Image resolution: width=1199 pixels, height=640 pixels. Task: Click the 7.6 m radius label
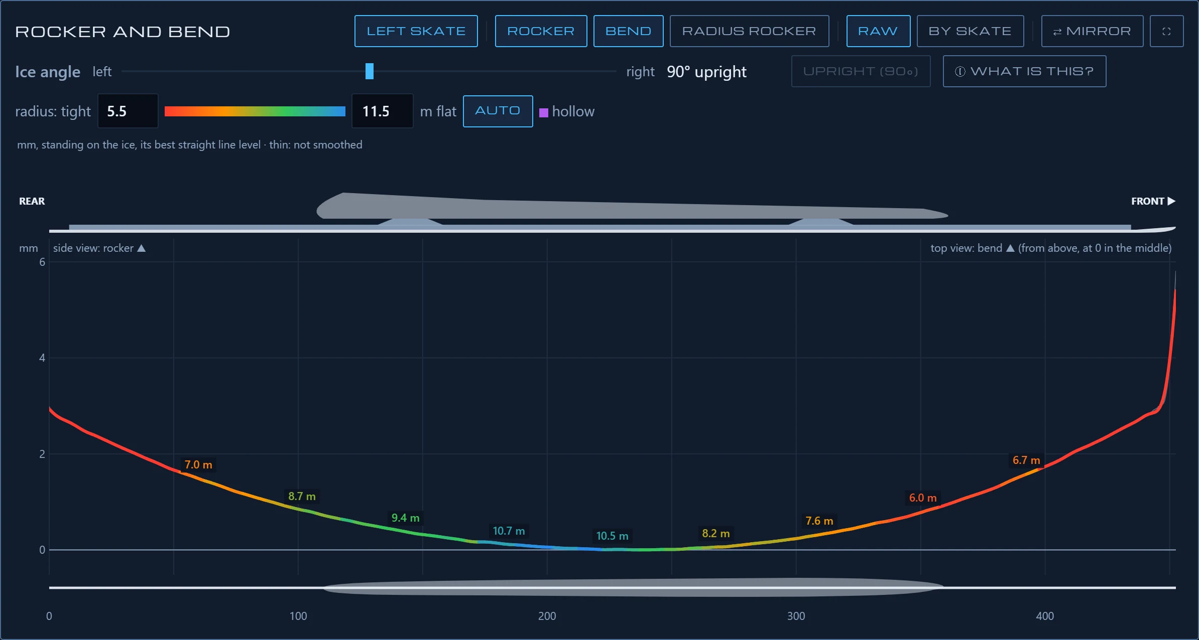pos(819,521)
